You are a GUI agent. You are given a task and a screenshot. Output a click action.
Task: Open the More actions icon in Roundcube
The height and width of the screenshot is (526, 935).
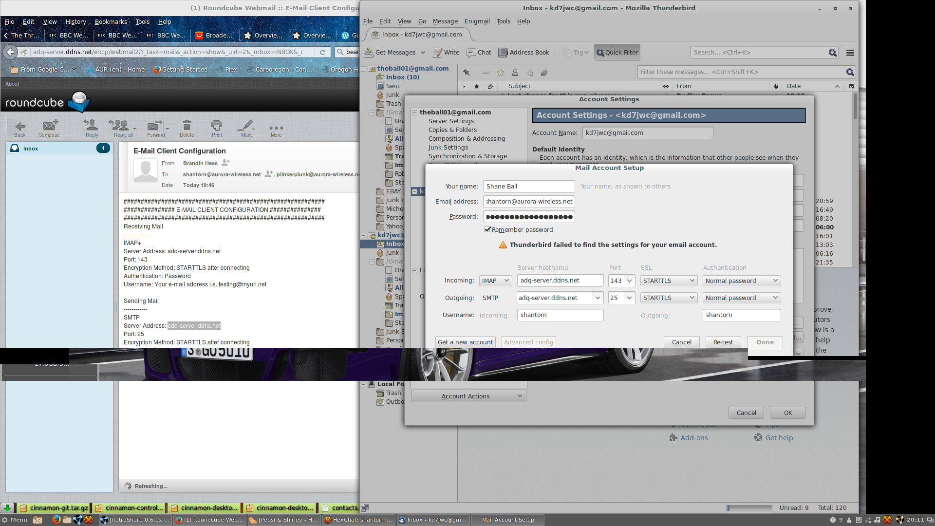point(276,128)
